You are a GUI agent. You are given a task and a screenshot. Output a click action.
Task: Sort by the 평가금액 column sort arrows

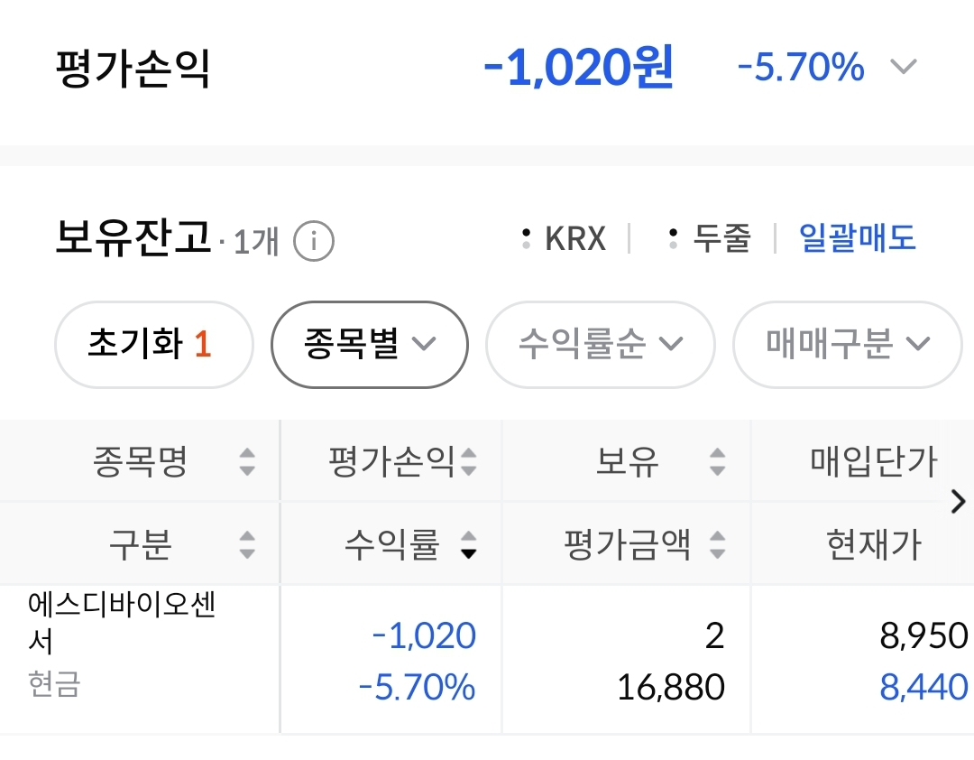click(717, 545)
